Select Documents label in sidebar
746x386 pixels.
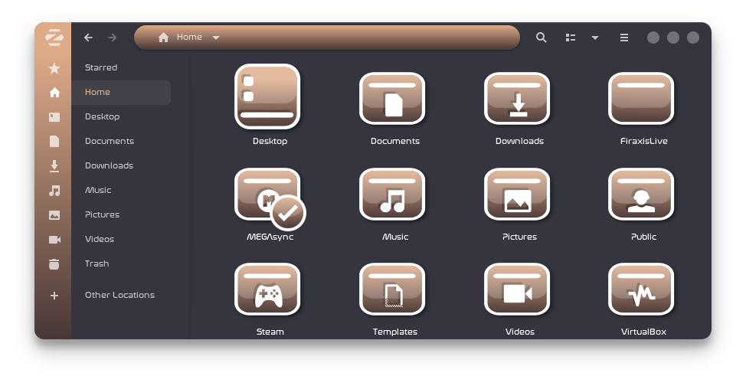pos(110,141)
